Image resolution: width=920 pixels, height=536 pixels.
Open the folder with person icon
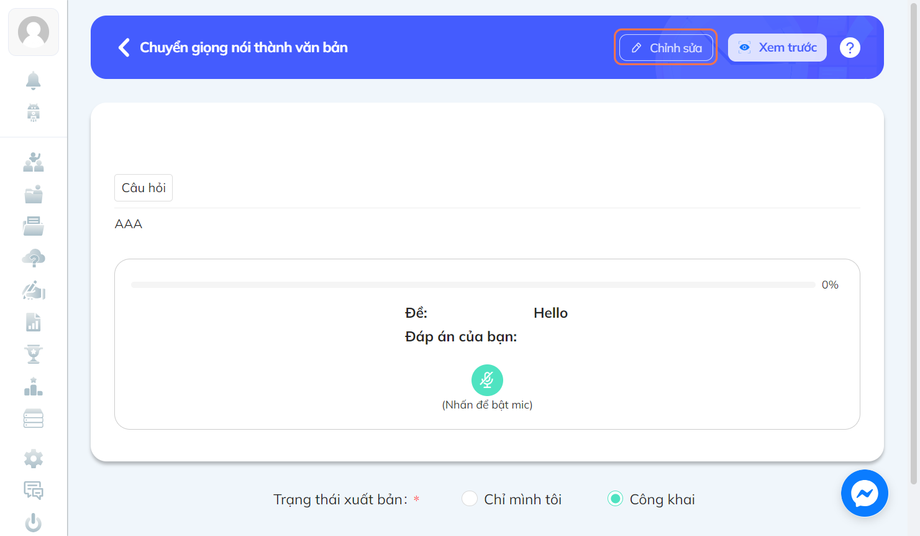pyautogui.click(x=34, y=194)
